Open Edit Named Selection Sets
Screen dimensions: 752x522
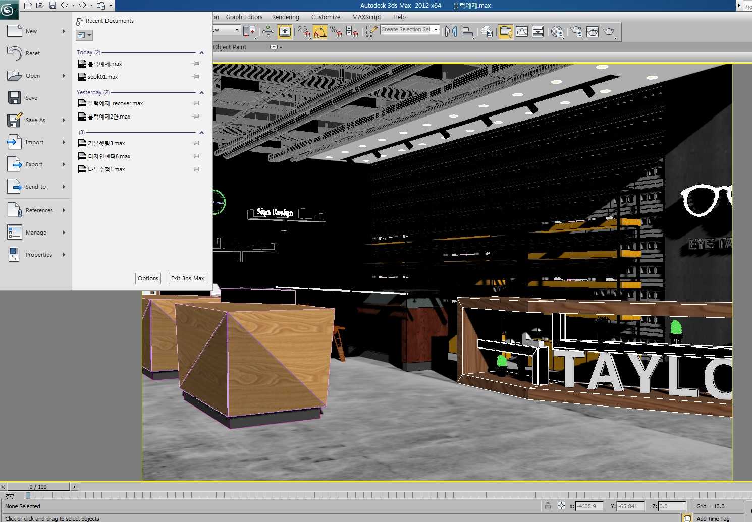tap(371, 32)
